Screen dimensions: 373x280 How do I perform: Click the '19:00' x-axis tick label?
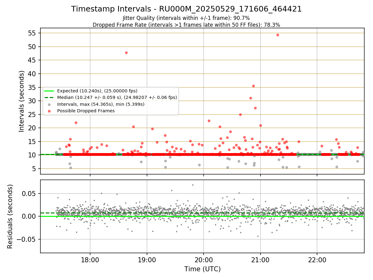[x=147, y=260]
